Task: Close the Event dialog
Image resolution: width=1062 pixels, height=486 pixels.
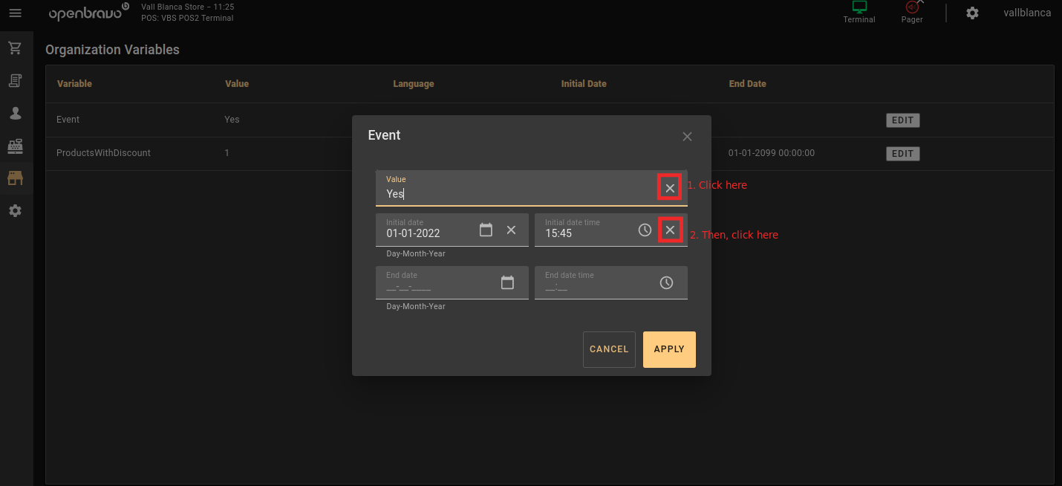Action: pyautogui.click(x=687, y=136)
